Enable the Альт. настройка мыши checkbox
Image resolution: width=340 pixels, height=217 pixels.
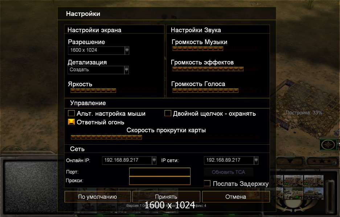[x=71, y=113]
